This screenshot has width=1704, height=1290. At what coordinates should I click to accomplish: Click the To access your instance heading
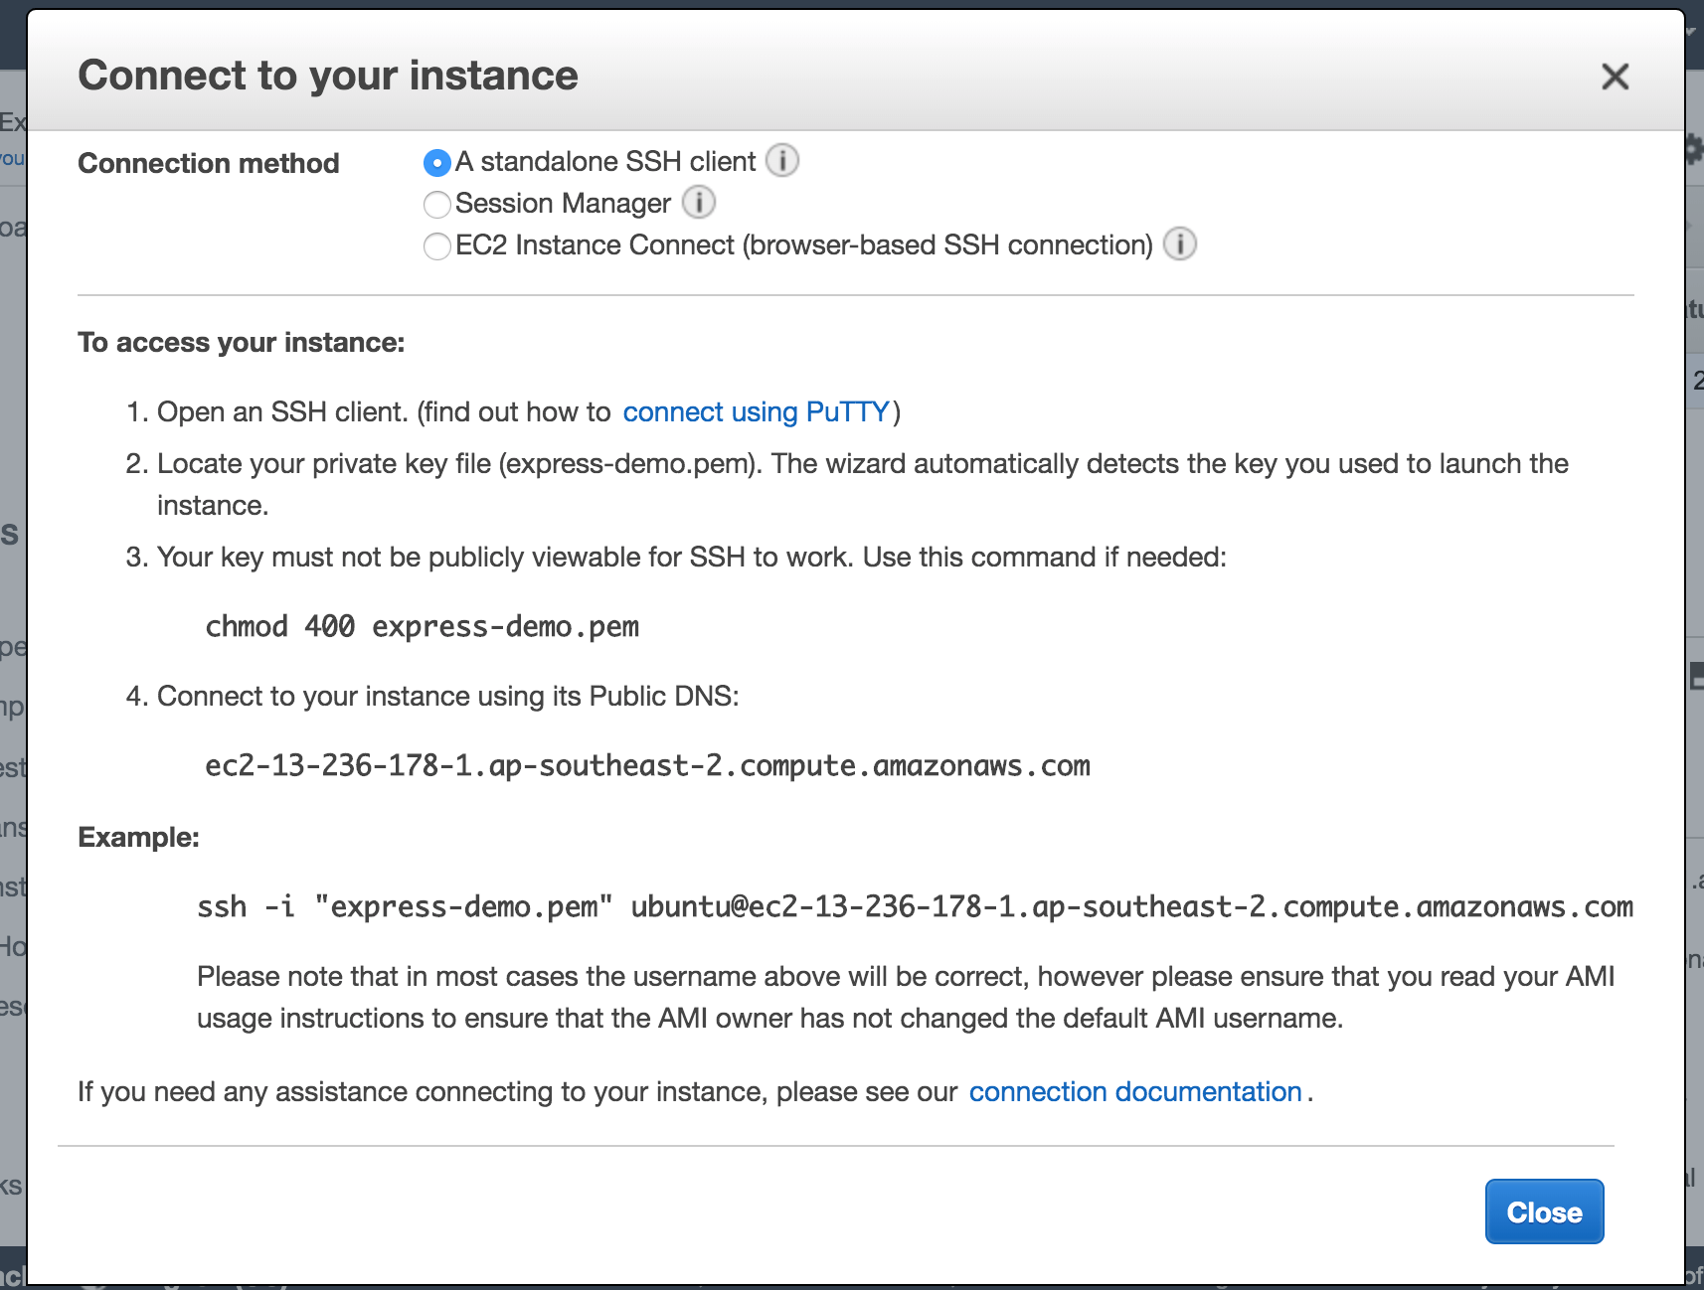[x=242, y=343]
